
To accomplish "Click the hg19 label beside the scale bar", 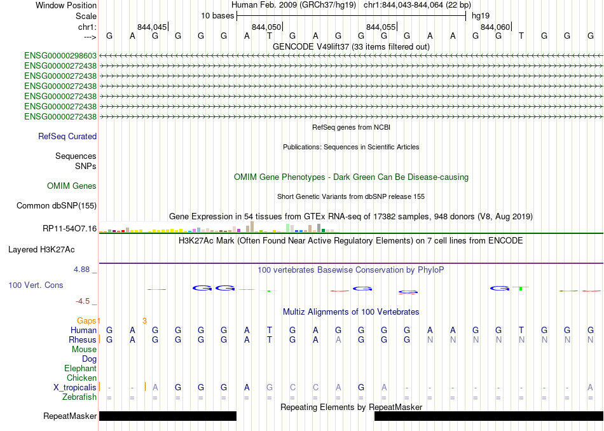I will (481, 16).
